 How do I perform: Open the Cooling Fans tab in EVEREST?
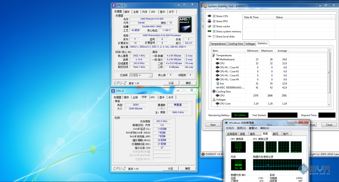coord(236,44)
